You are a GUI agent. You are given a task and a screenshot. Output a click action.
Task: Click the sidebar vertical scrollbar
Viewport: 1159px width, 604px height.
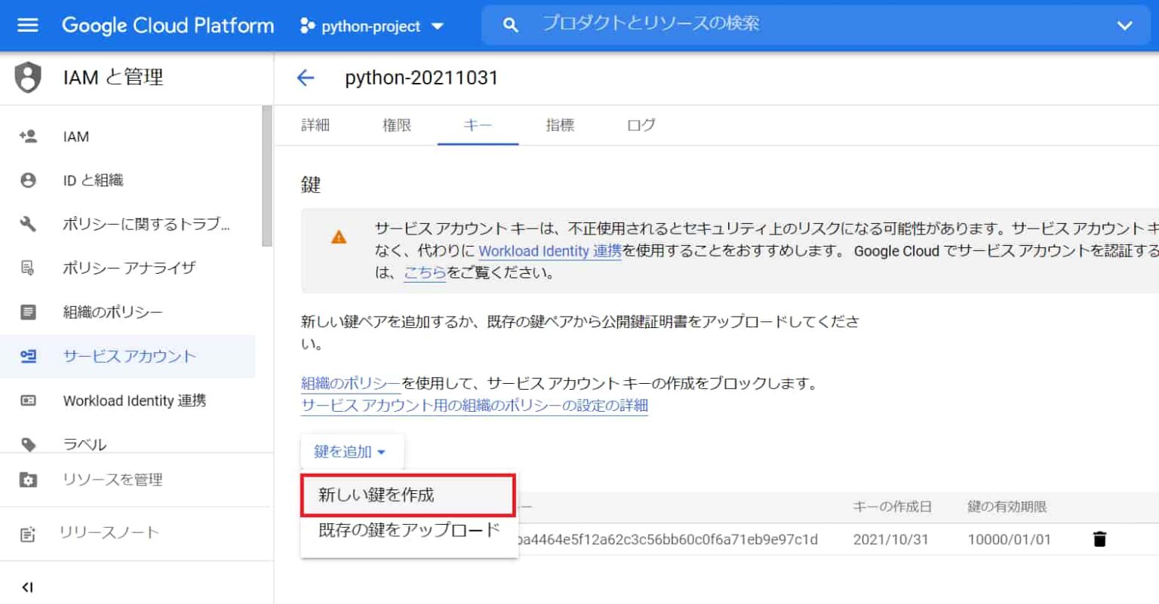[x=266, y=176]
